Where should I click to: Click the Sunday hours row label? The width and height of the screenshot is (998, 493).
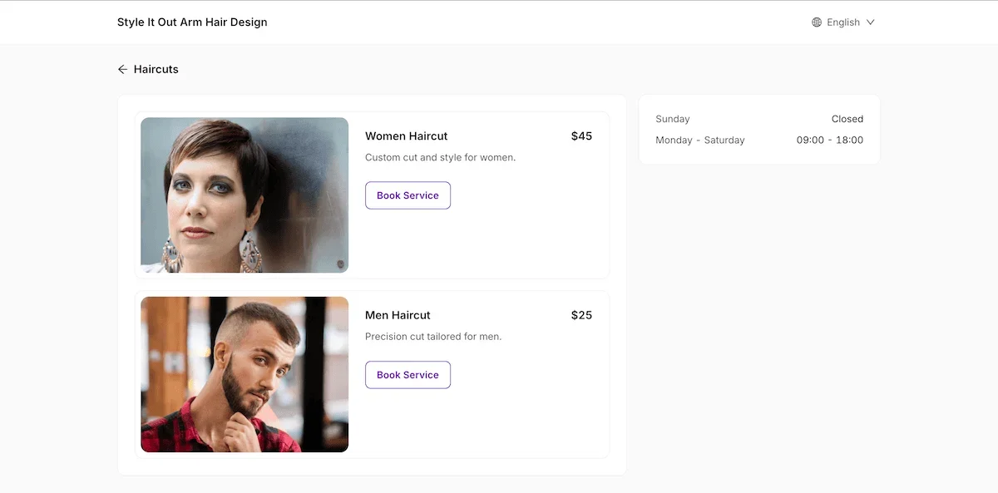pyautogui.click(x=673, y=119)
